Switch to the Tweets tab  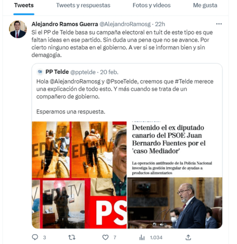(24, 5)
